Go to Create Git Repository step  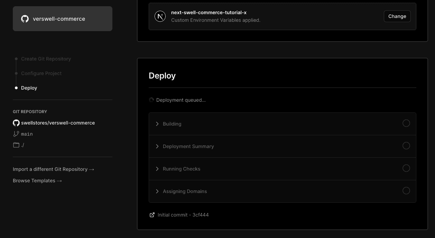[x=46, y=59]
